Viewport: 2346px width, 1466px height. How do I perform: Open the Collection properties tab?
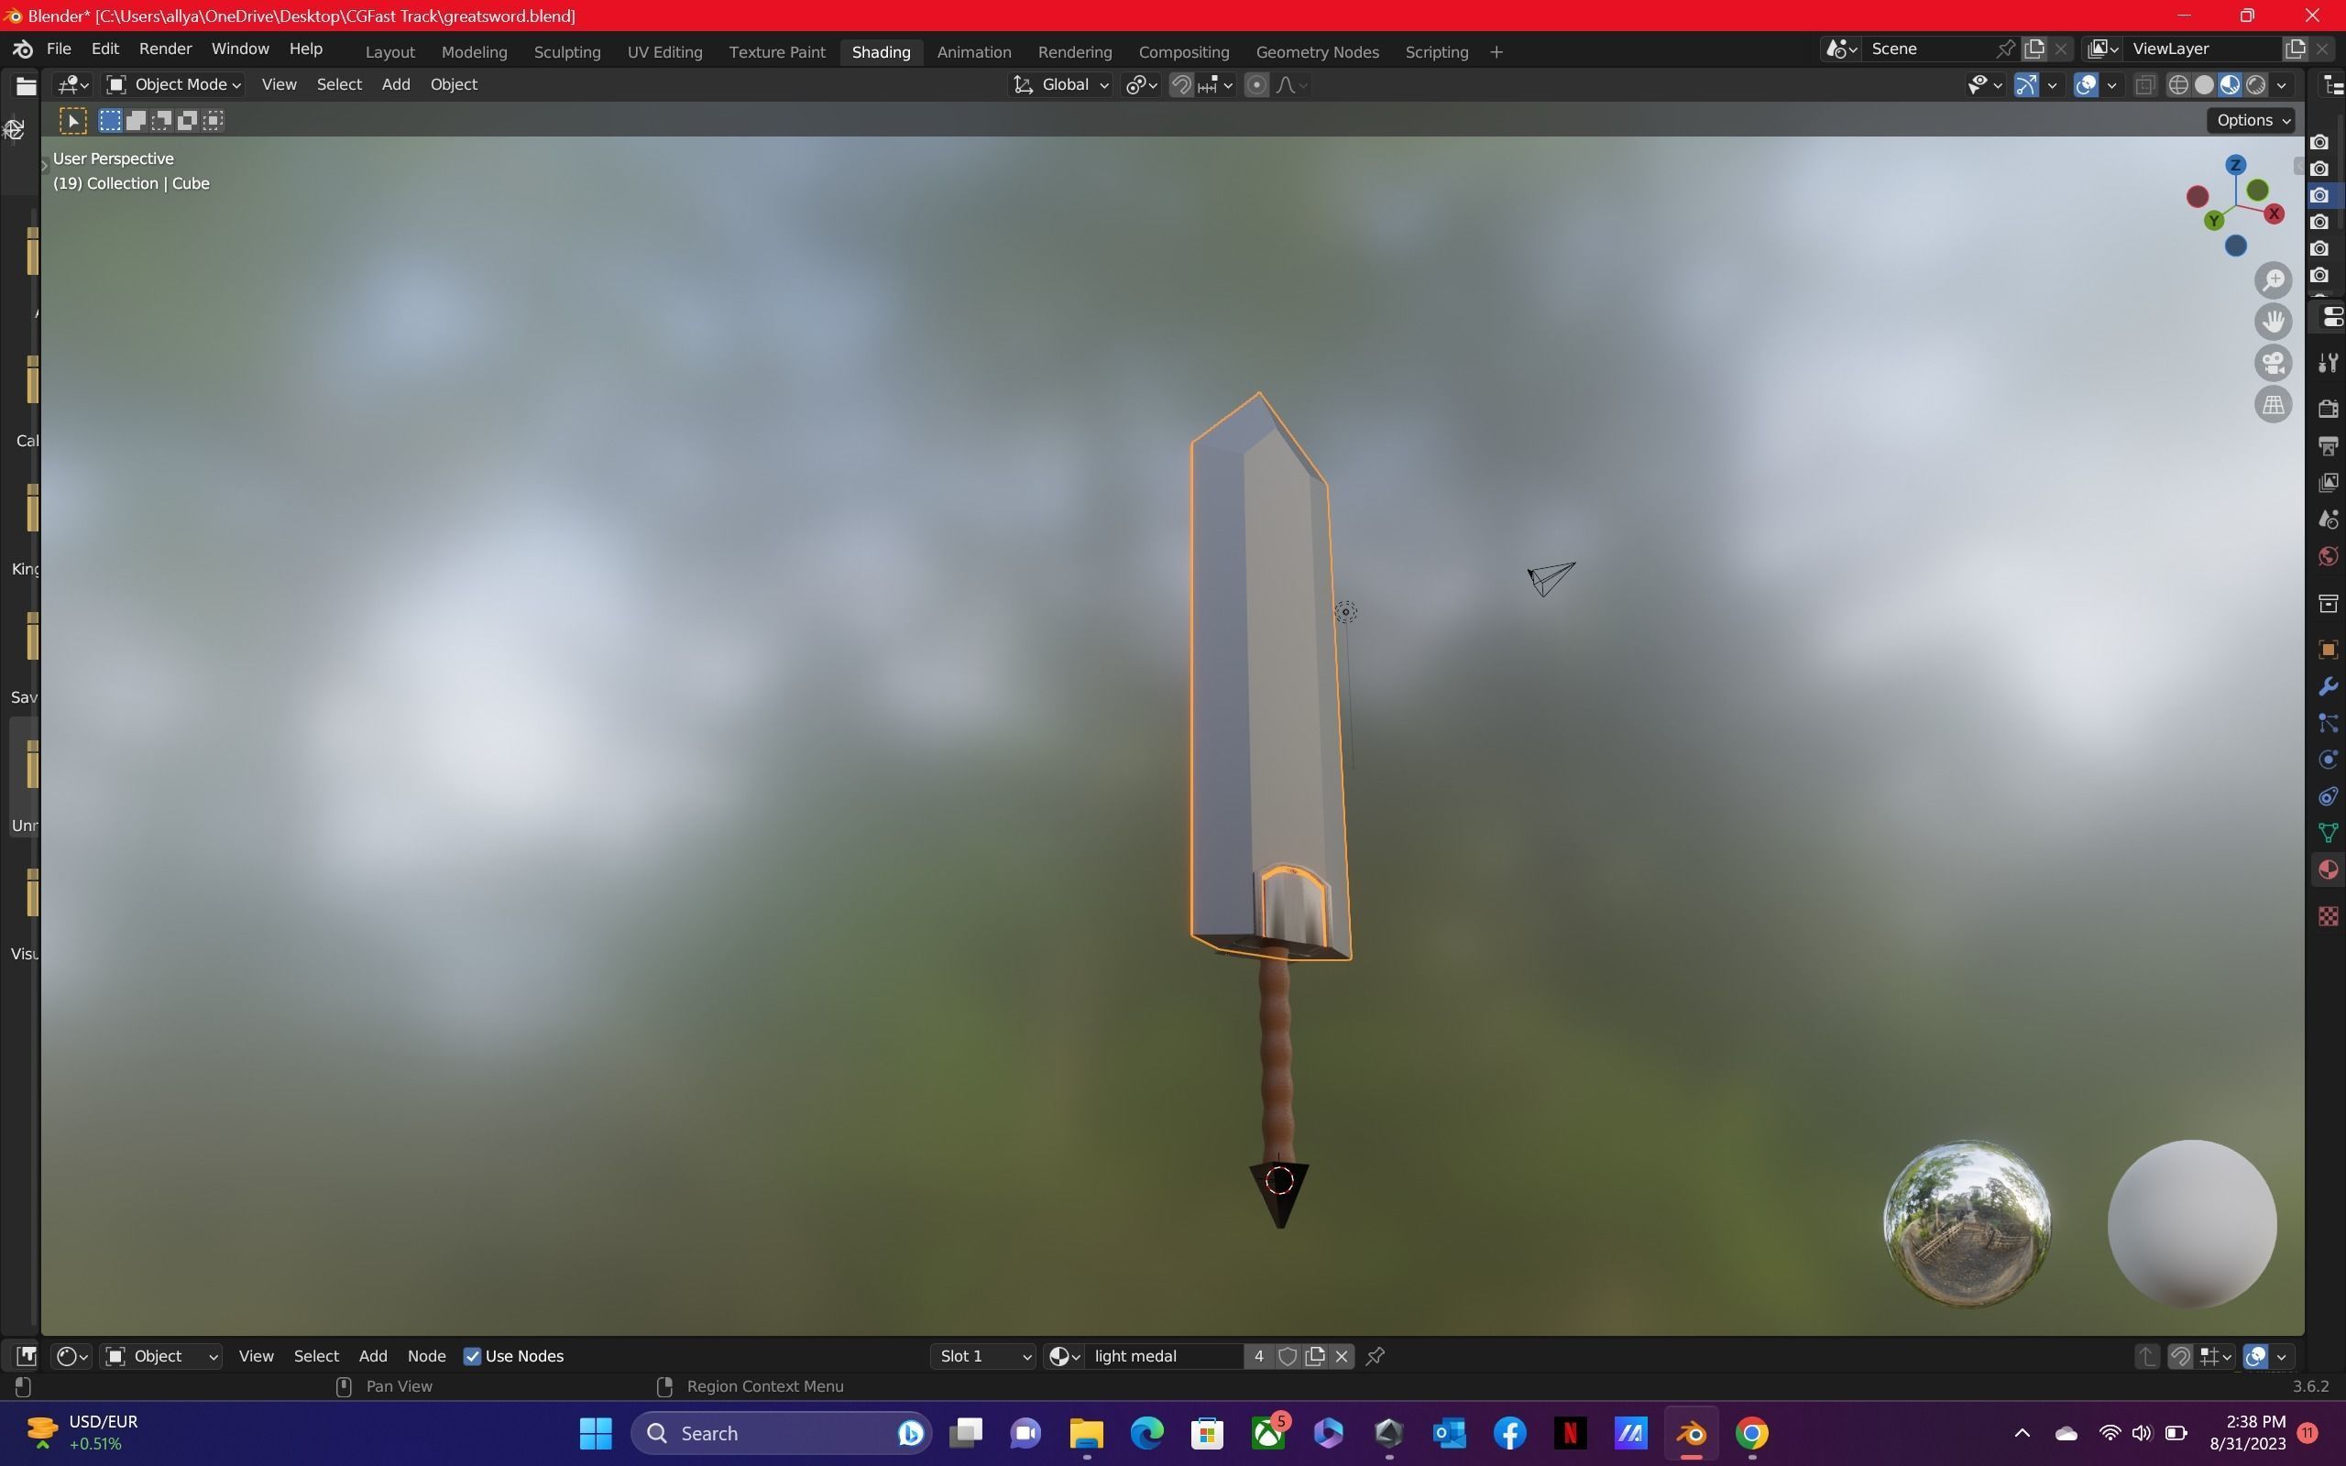pyautogui.click(x=2328, y=604)
